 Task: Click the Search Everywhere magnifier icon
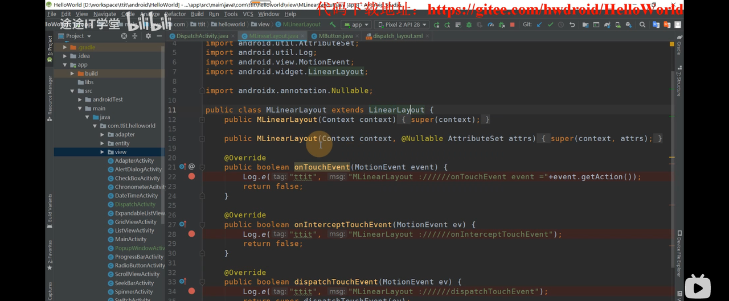(x=642, y=24)
